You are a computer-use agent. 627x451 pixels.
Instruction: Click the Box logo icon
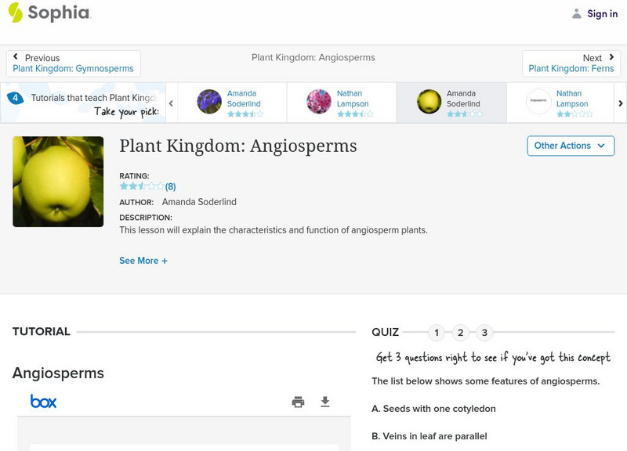point(44,402)
